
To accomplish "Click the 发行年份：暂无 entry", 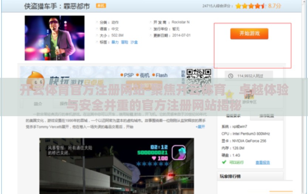I will point(167,29).
